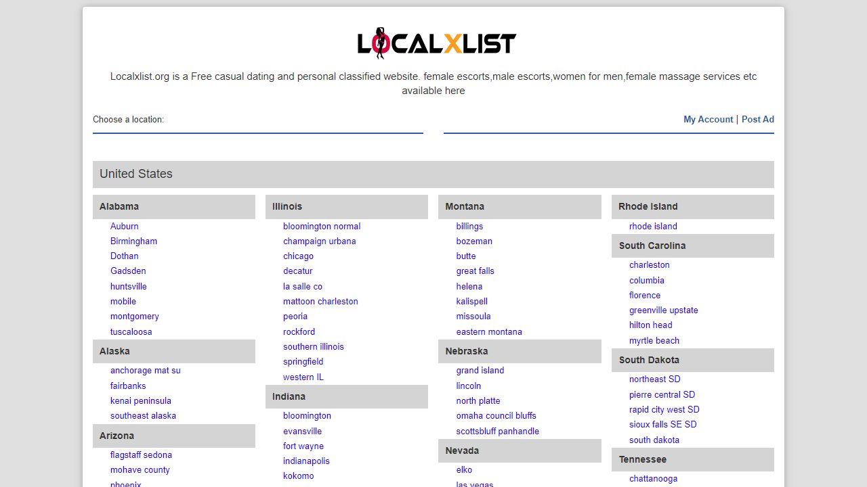Choose Dothan under Alabama
This screenshot has width=867, height=487.
125,256
